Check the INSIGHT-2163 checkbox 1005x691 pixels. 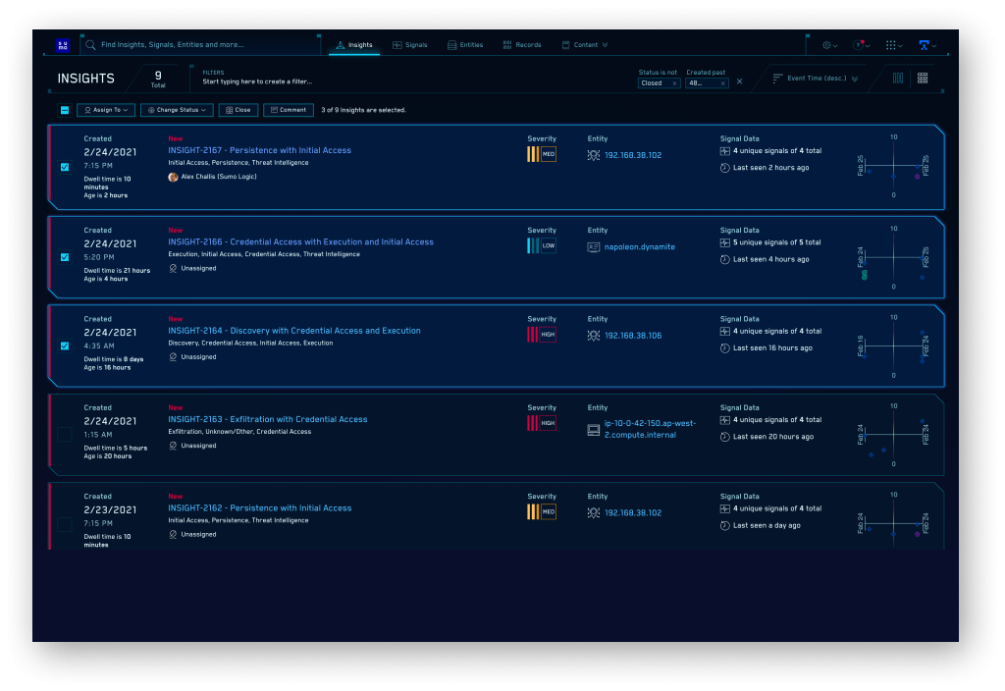[x=65, y=435]
